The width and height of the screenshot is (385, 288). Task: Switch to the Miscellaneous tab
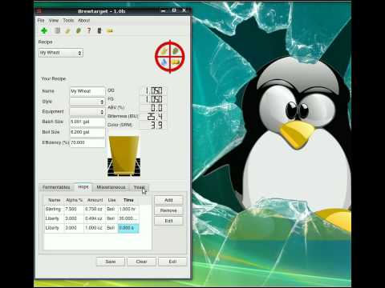pos(111,187)
